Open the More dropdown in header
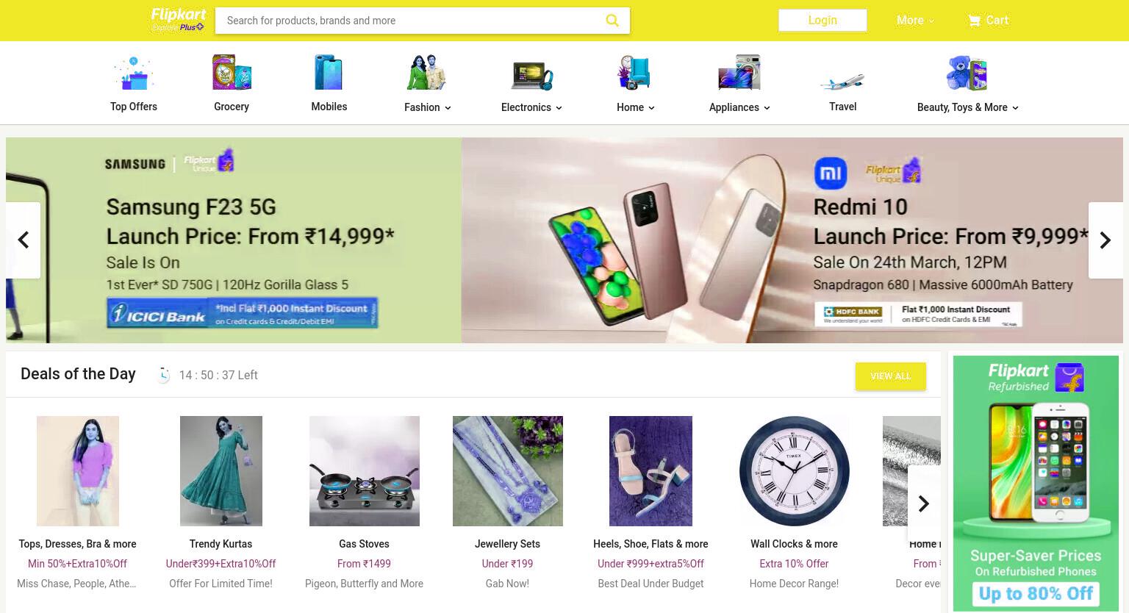This screenshot has width=1129, height=613. click(x=915, y=21)
